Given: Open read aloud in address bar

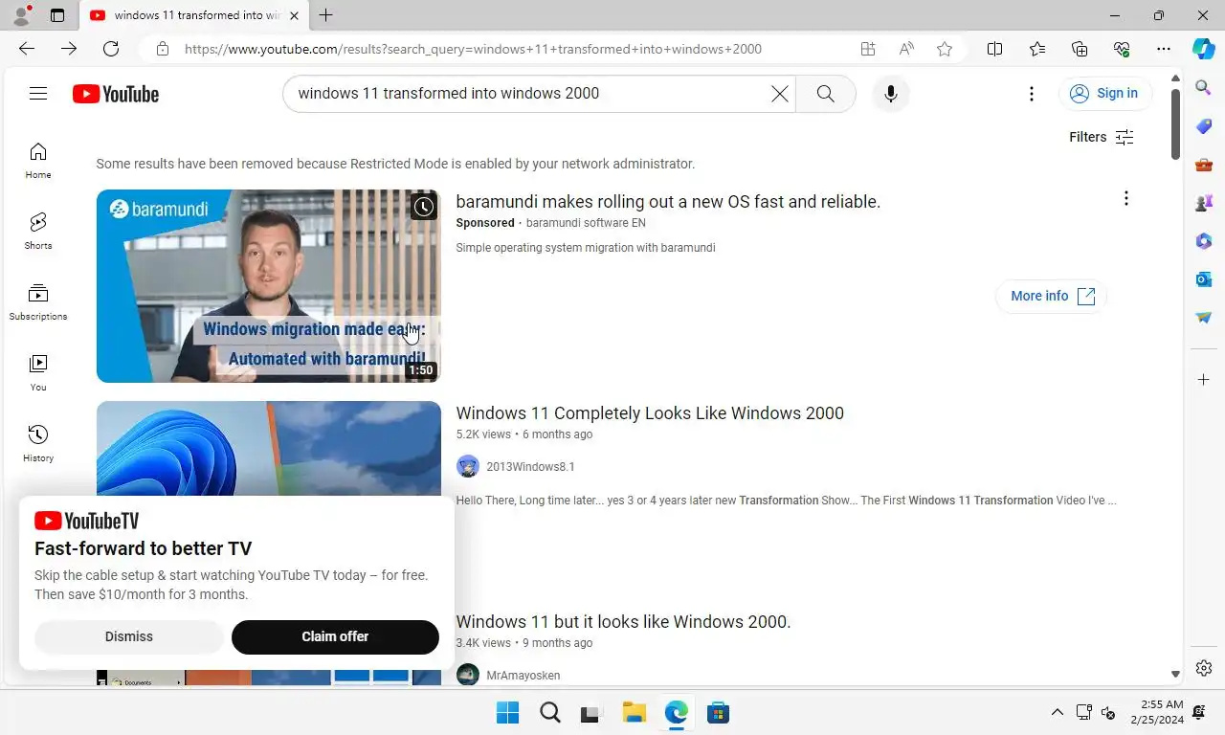Looking at the screenshot, I should tap(906, 49).
